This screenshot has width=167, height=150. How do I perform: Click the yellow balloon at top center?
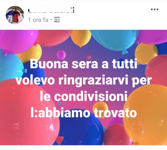[x=81, y=38]
